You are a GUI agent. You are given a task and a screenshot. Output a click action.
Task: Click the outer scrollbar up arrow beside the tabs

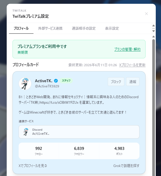pyautogui.click(x=153, y=26)
